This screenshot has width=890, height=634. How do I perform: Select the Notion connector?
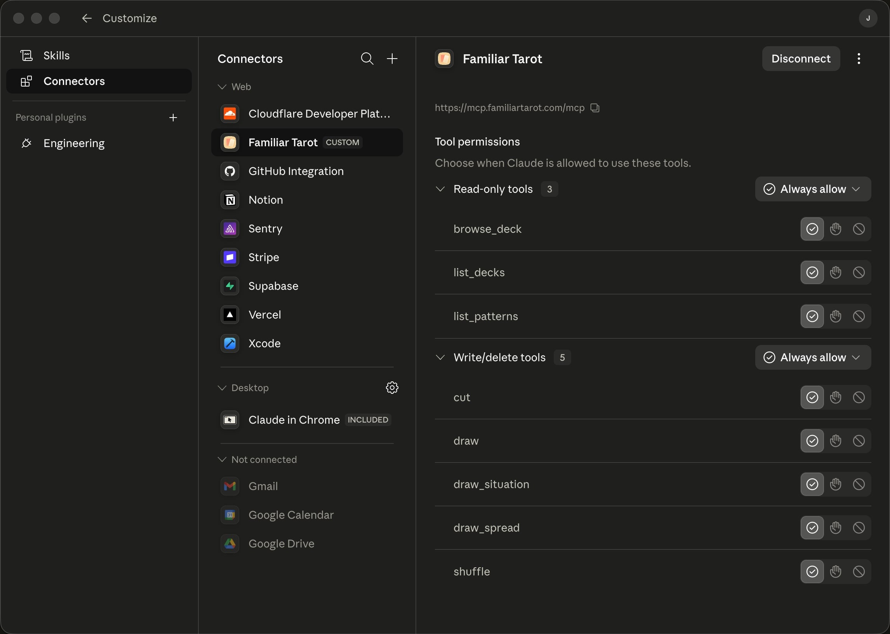pos(307,200)
